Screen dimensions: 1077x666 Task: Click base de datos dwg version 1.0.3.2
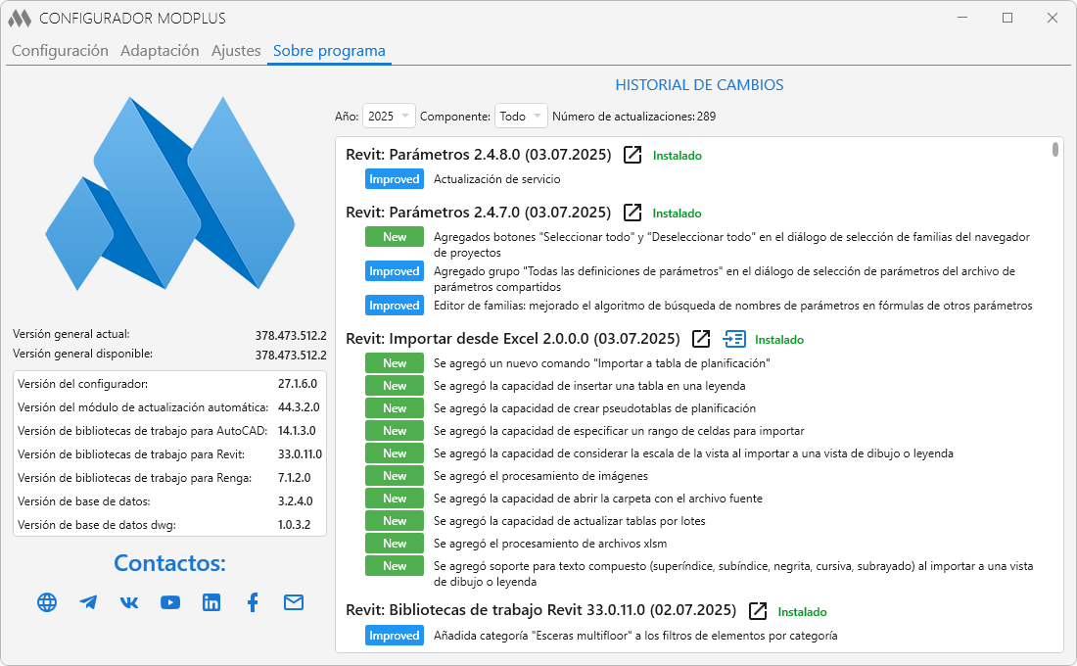294,524
